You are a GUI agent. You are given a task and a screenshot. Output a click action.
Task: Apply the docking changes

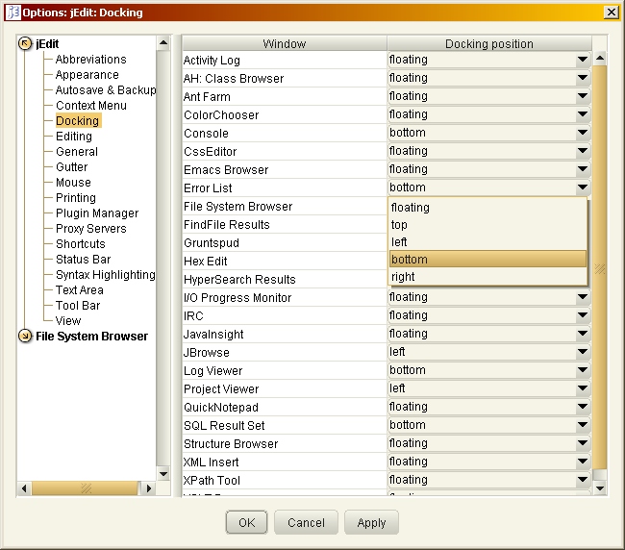click(371, 522)
